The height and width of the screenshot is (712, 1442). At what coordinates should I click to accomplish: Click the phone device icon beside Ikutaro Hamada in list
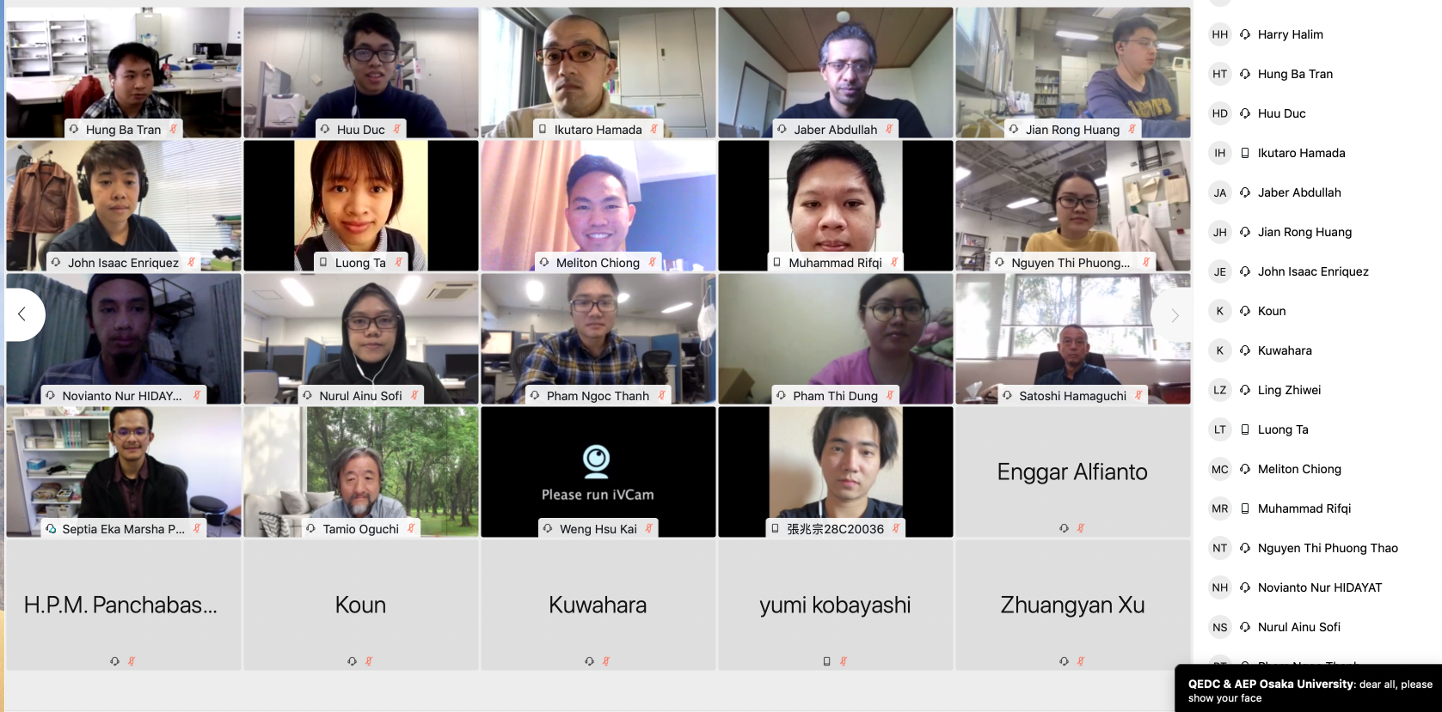point(1244,153)
